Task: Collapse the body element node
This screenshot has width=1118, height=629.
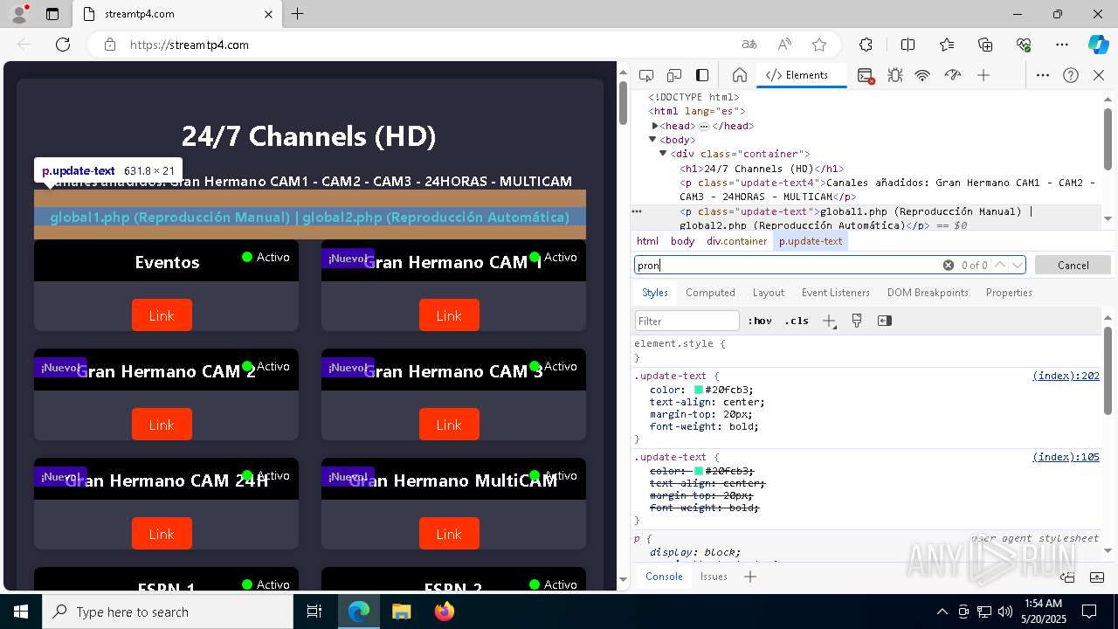Action: coord(652,140)
